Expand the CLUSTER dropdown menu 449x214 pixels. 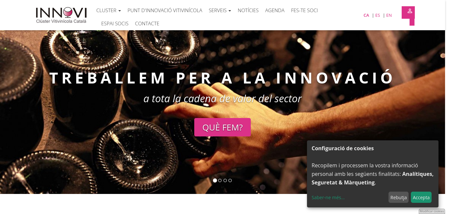coord(108,11)
